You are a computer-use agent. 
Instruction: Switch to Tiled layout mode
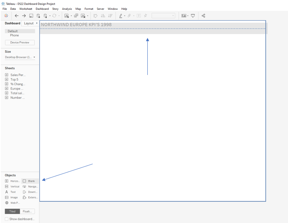tap(12, 212)
